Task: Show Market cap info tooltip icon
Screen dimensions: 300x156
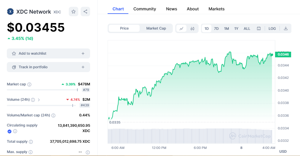Action: point(29,84)
